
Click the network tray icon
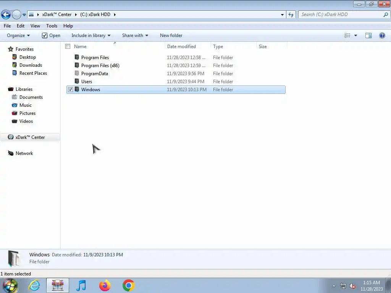coord(343,286)
